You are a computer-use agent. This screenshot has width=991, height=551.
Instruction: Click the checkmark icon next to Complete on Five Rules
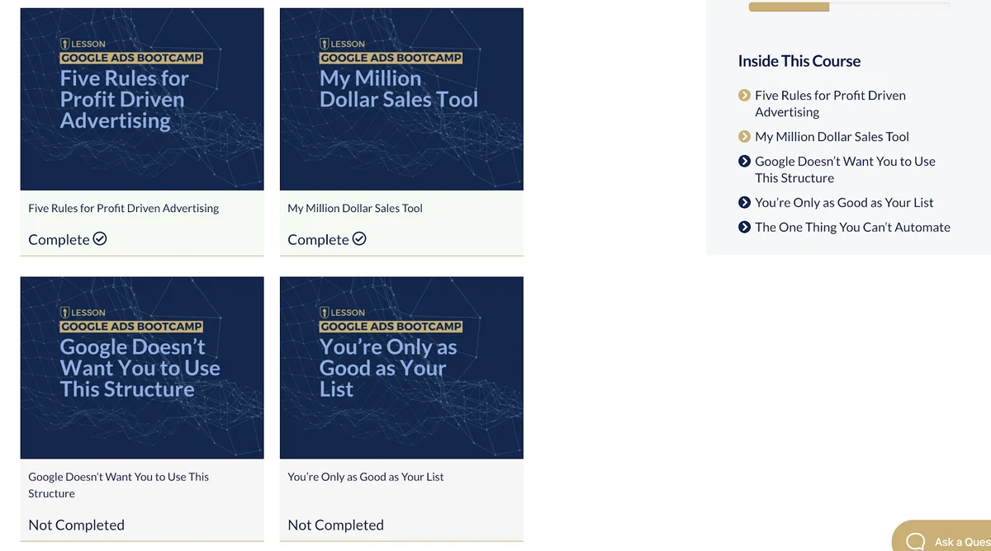[x=100, y=239]
